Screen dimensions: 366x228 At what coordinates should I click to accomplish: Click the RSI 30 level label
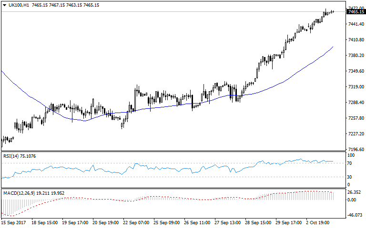(x=349, y=177)
